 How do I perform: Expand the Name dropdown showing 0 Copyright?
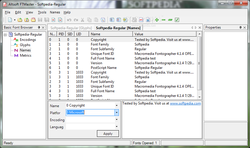(117, 105)
